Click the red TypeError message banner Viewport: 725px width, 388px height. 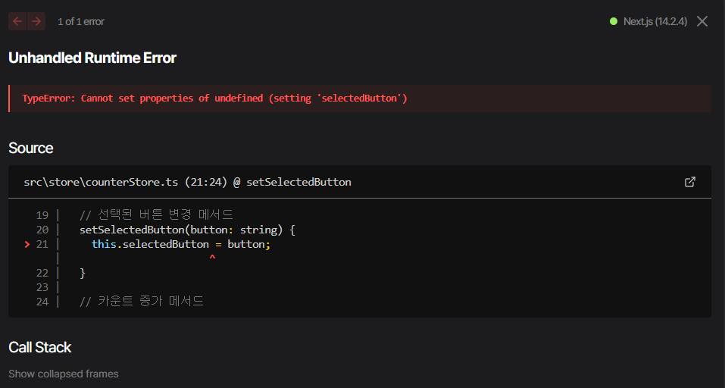point(360,98)
